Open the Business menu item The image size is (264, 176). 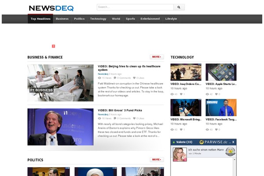[62, 19]
